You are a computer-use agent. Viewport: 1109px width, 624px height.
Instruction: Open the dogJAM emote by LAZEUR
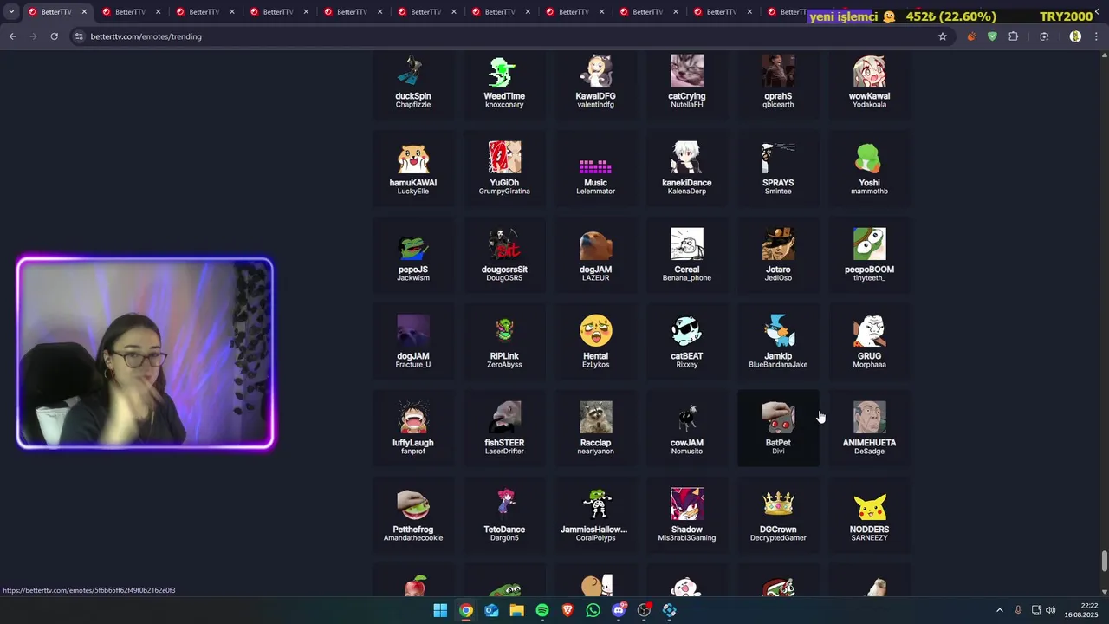595,256
